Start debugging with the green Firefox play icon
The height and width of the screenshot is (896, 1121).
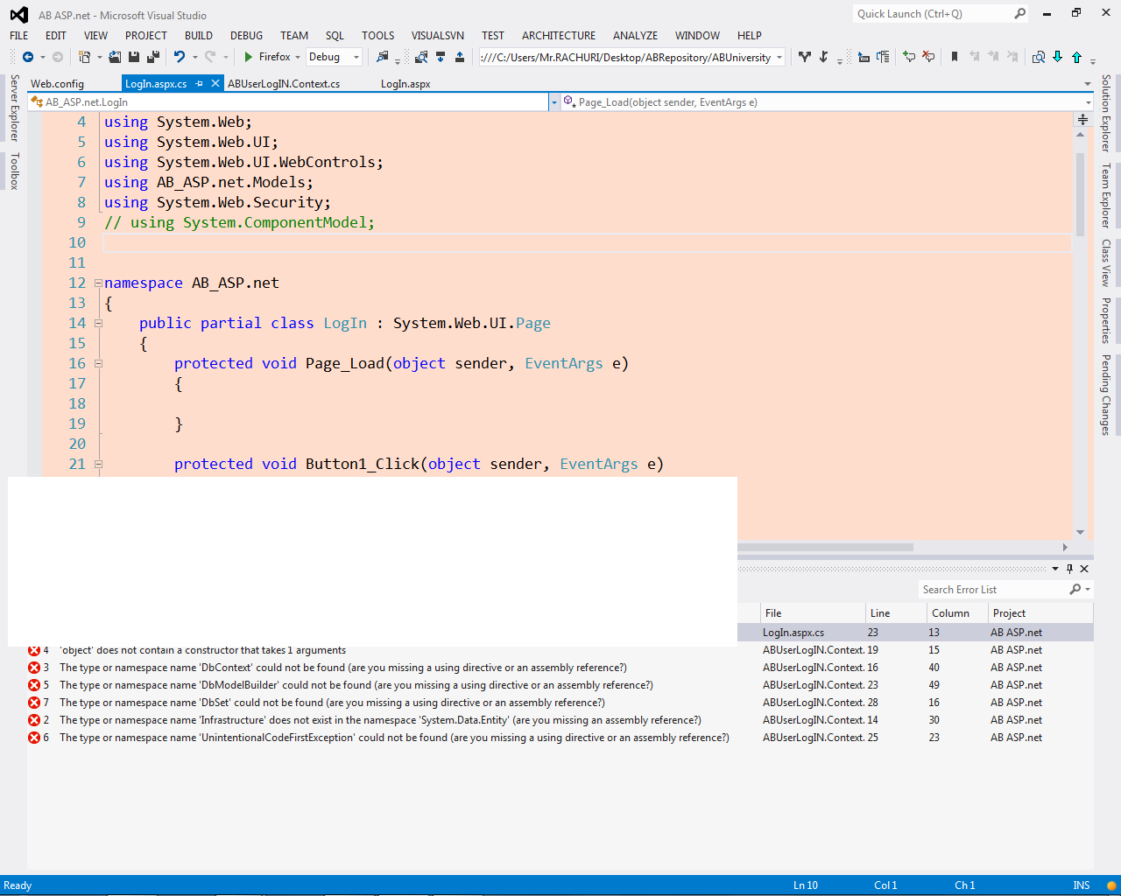pyautogui.click(x=249, y=56)
